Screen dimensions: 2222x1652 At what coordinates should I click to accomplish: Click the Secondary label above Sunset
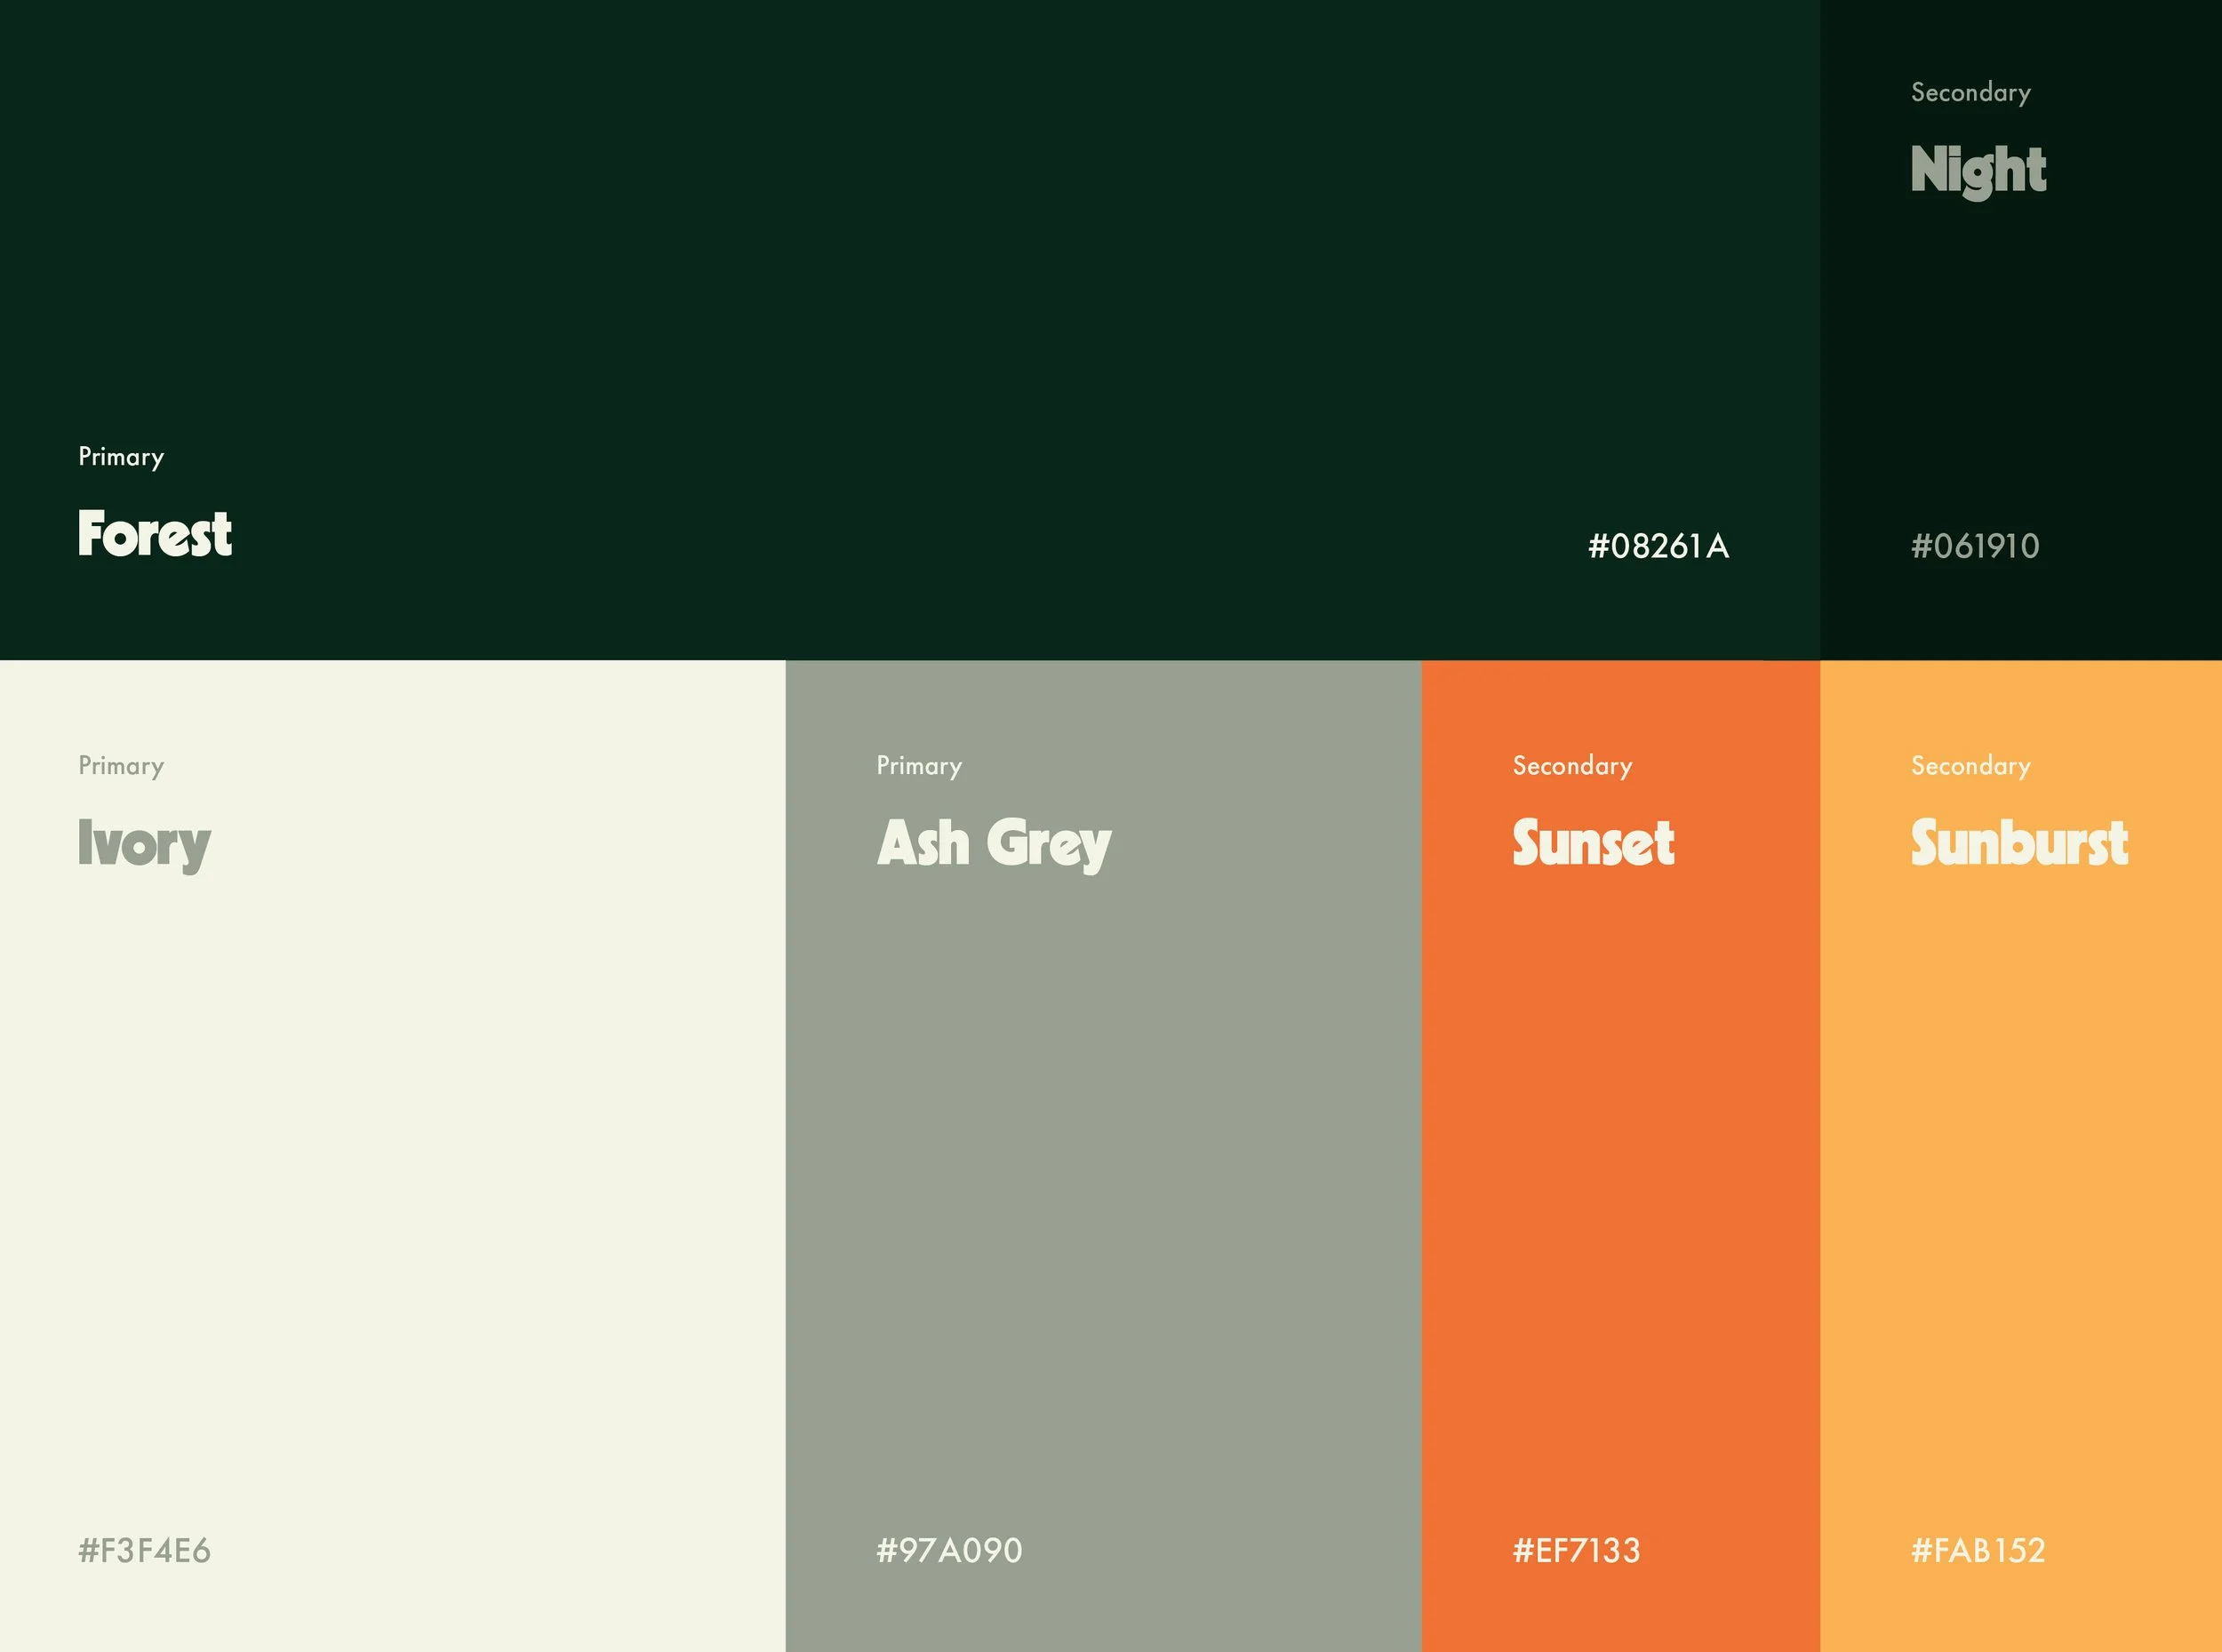click(x=1572, y=766)
